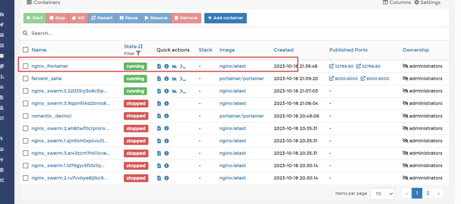461x204 pixels.
Task: Open the portainer/portainer image link for fervent_saha
Action: tap(241, 79)
